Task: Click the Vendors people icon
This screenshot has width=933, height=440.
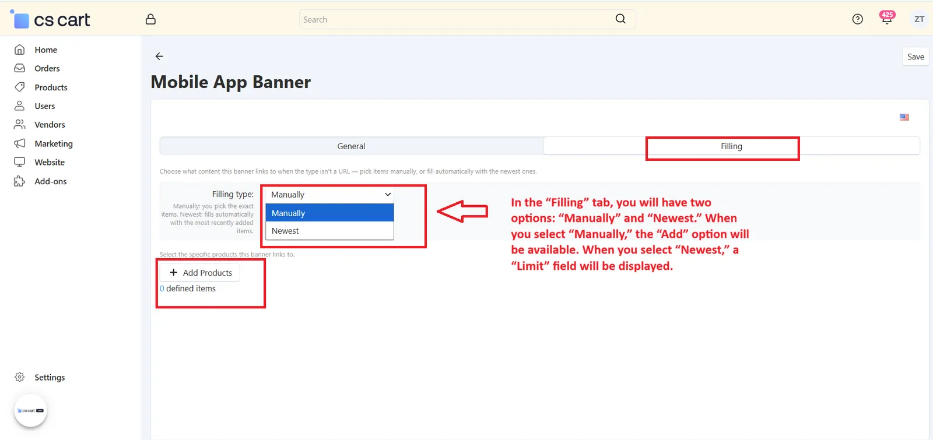Action: tap(20, 124)
